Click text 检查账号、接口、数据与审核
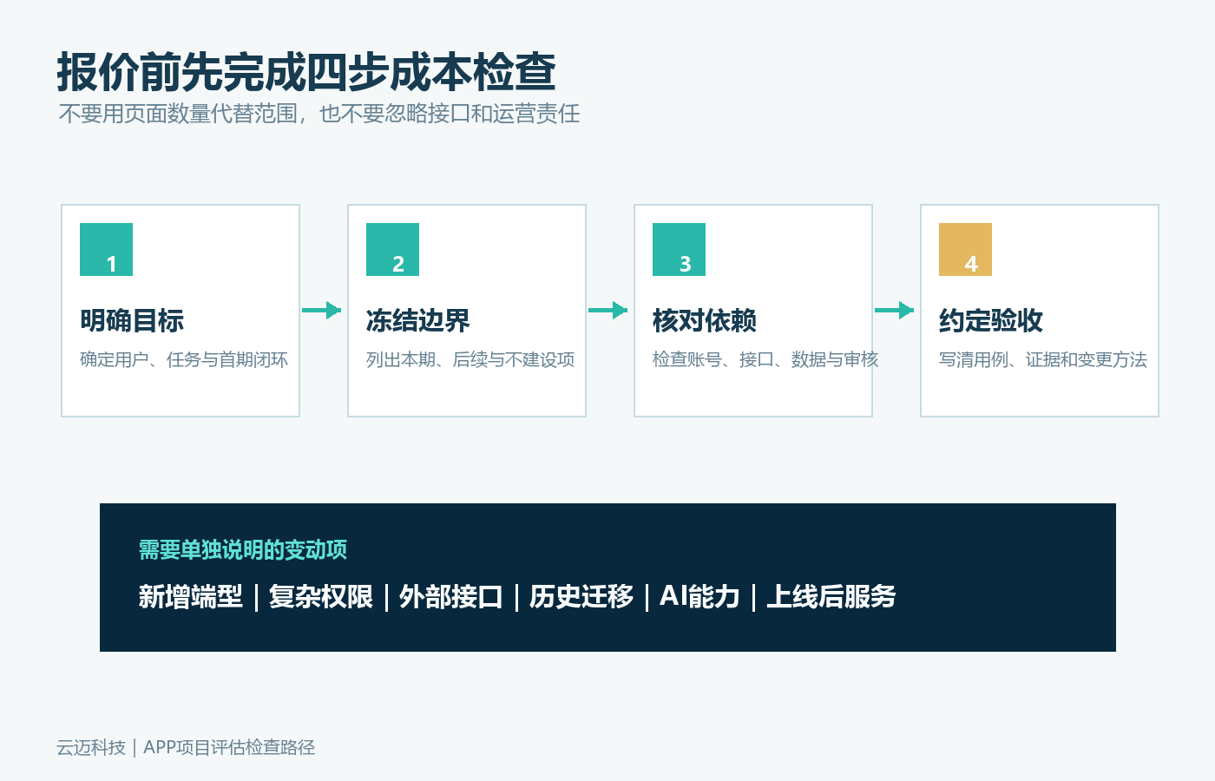Screen dimensions: 1215x781 click(x=765, y=359)
